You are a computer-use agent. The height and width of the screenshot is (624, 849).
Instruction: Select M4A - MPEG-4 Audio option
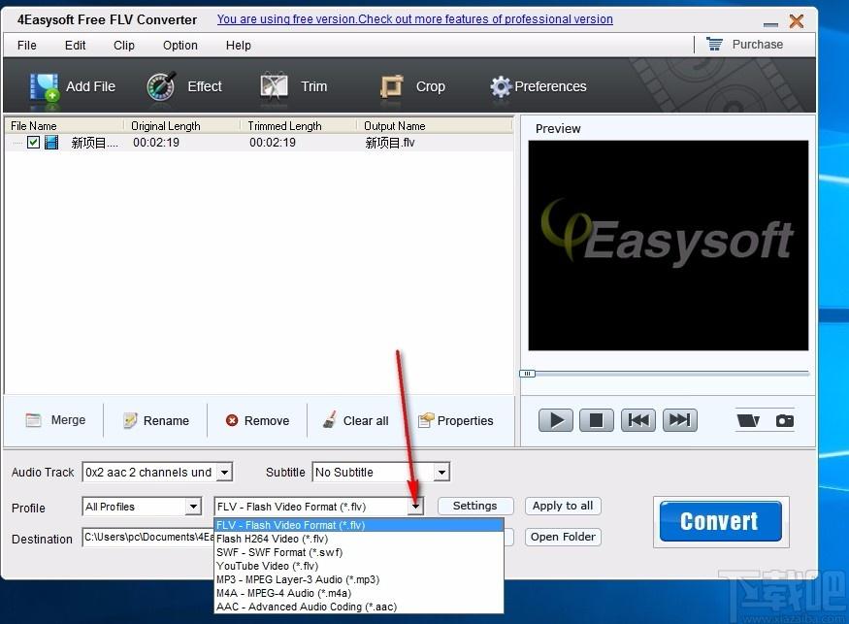359,593
